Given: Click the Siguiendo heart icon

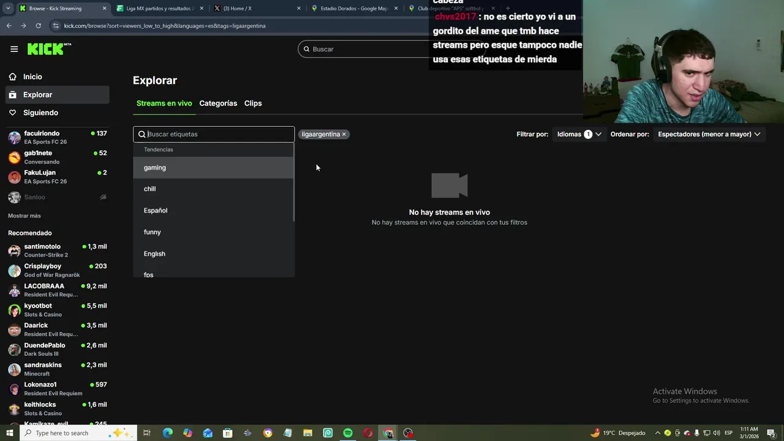Looking at the screenshot, I should (x=12, y=113).
